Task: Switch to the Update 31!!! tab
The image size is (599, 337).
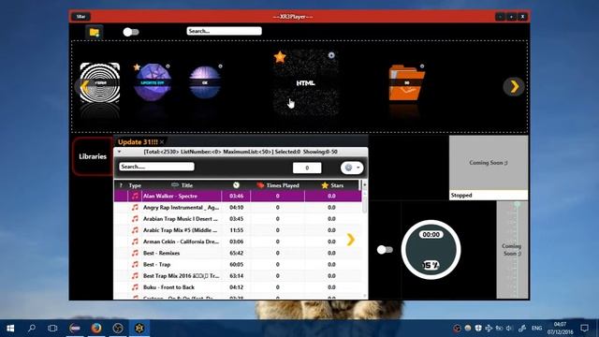Action: (x=138, y=141)
